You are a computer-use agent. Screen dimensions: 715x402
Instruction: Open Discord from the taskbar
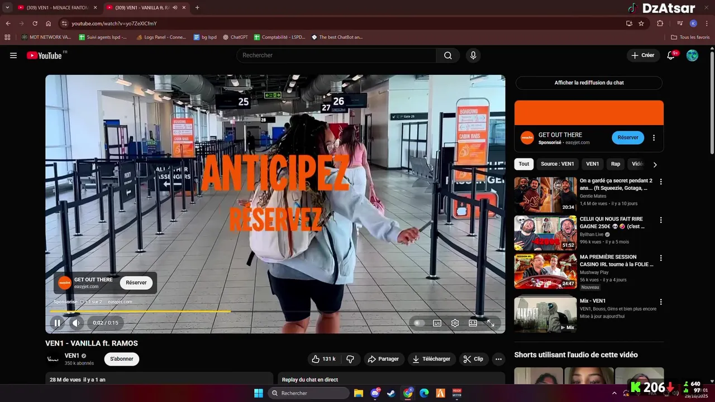[x=375, y=393]
